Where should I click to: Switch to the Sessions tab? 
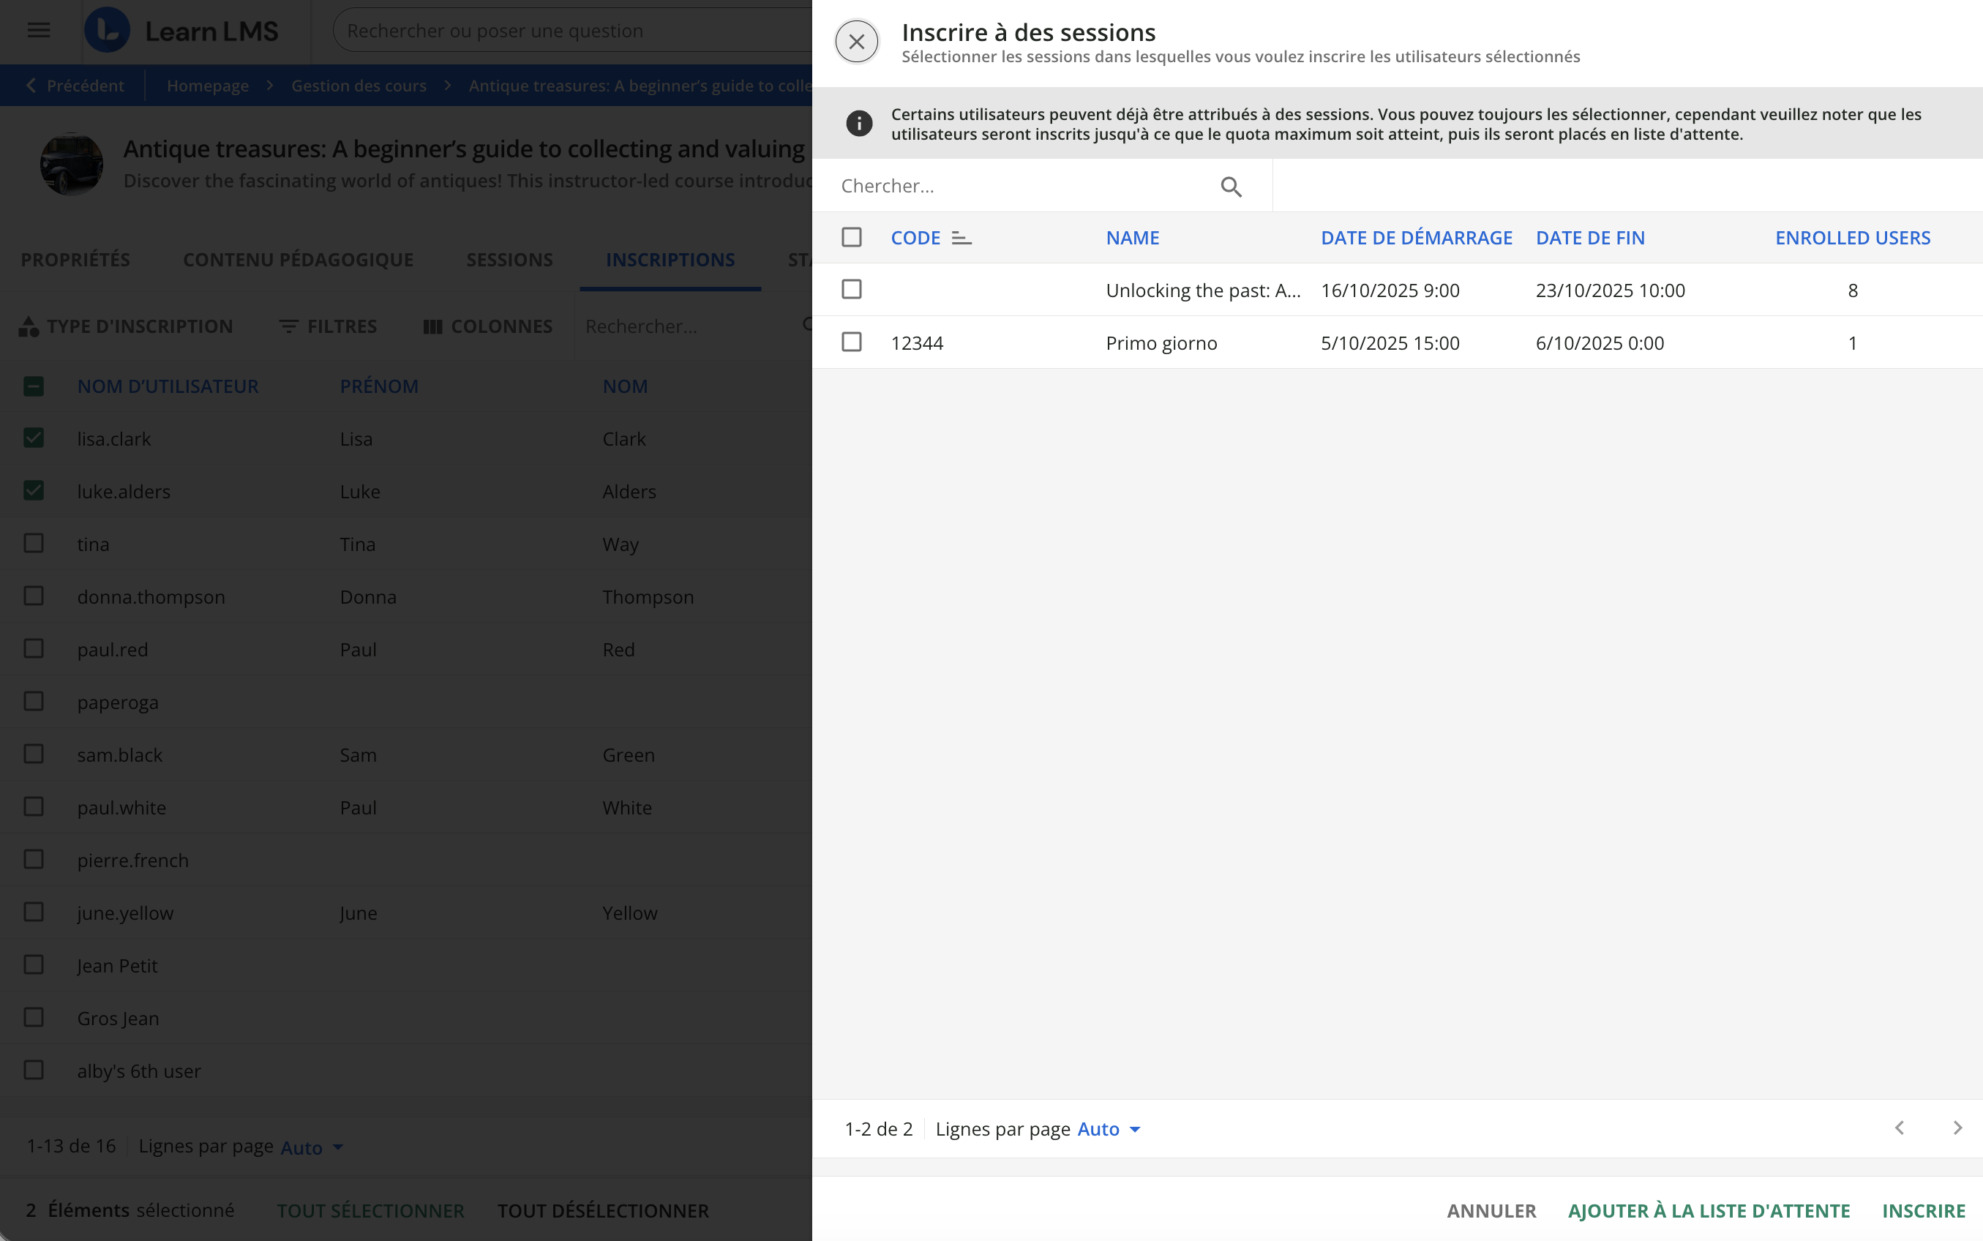click(509, 260)
